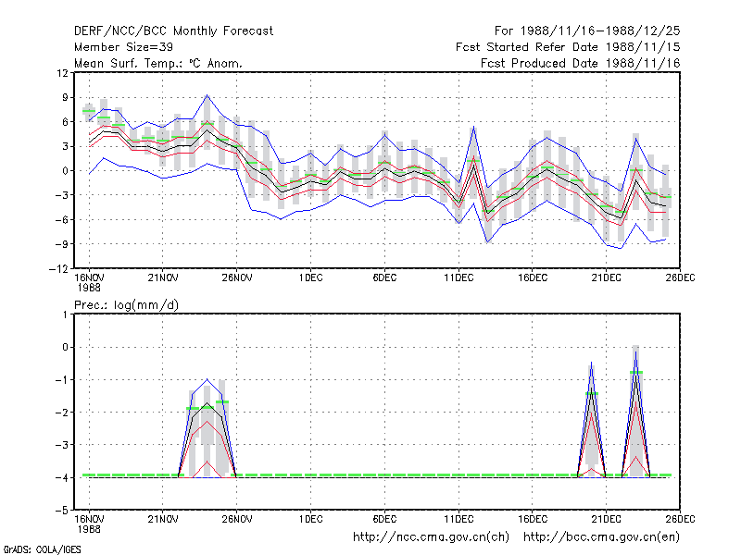Click the tallest precipitation spike near 23 December
Image resolution: width=741 pixels, height=555 pixels.
(x=635, y=351)
